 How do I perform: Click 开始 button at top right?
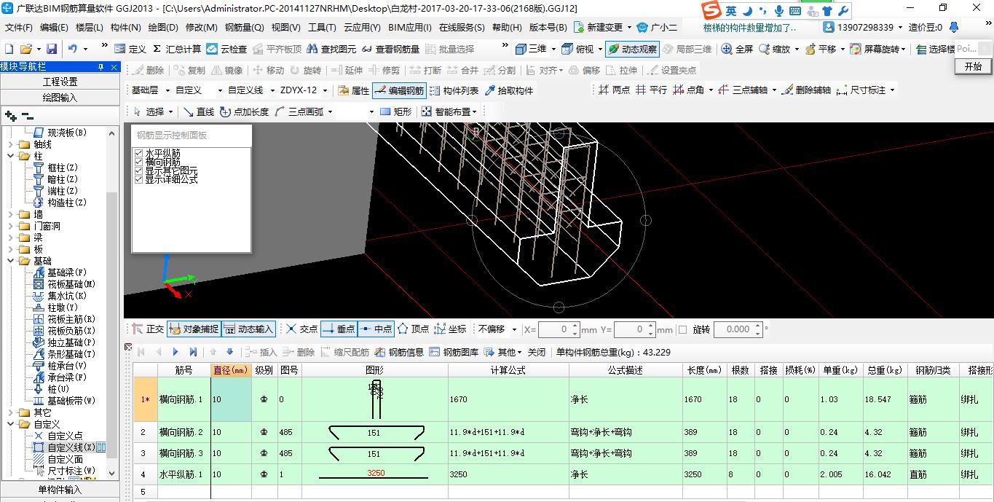point(973,66)
